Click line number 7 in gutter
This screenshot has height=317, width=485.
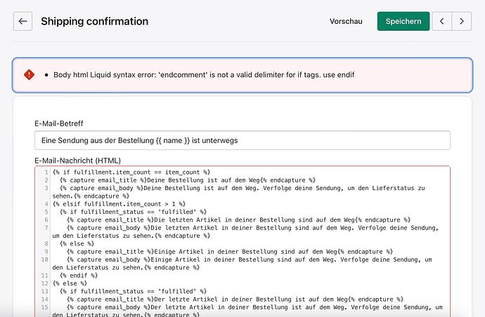click(x=46, y=228)
